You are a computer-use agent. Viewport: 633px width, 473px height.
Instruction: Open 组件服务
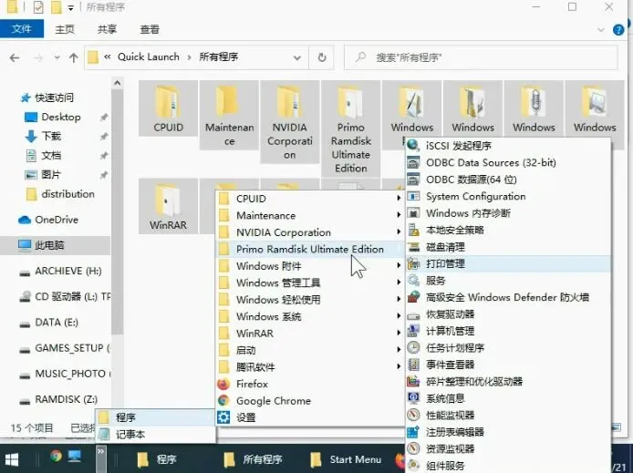tap(508, 466)
